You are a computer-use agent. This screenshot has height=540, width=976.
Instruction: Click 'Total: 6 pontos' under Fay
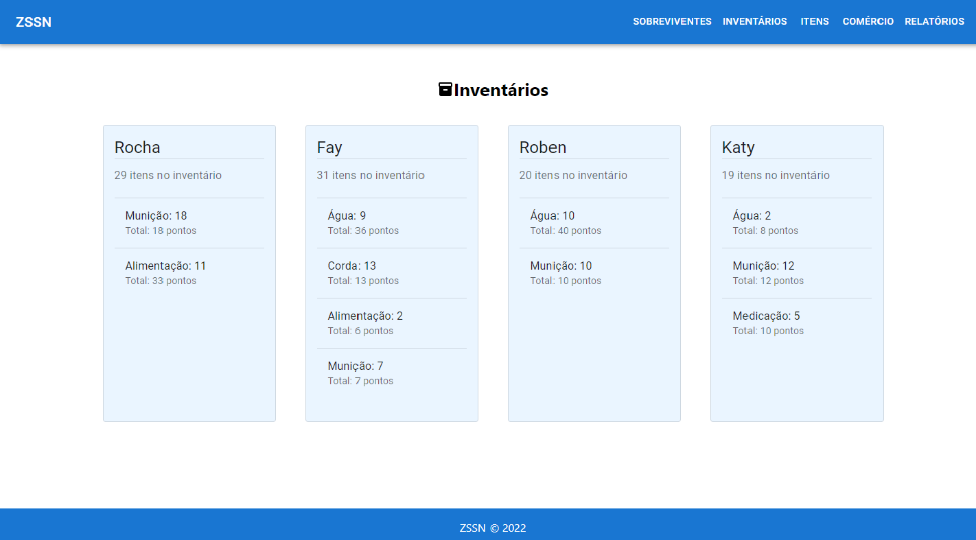[x=360, y=331]
